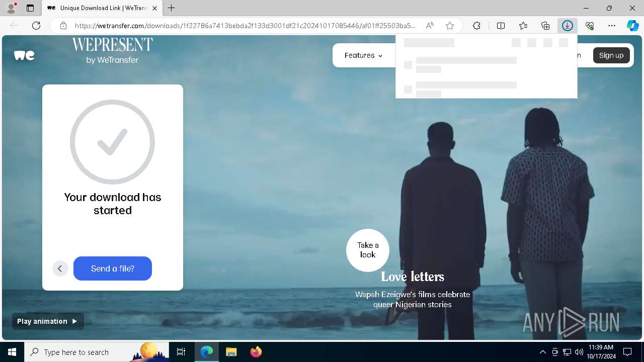The image size is (644, 362).
Task: Go back using the left chevron button
Action: click(x=60, y=268)
